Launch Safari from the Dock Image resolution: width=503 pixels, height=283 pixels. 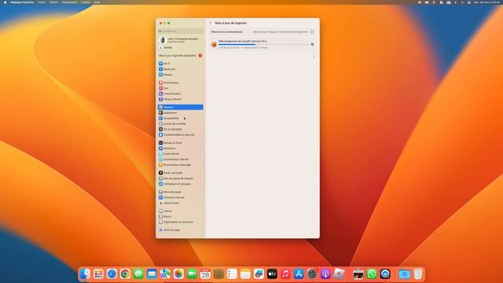(112, 274)
